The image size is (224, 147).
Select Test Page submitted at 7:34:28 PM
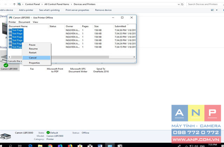(72, 40)
